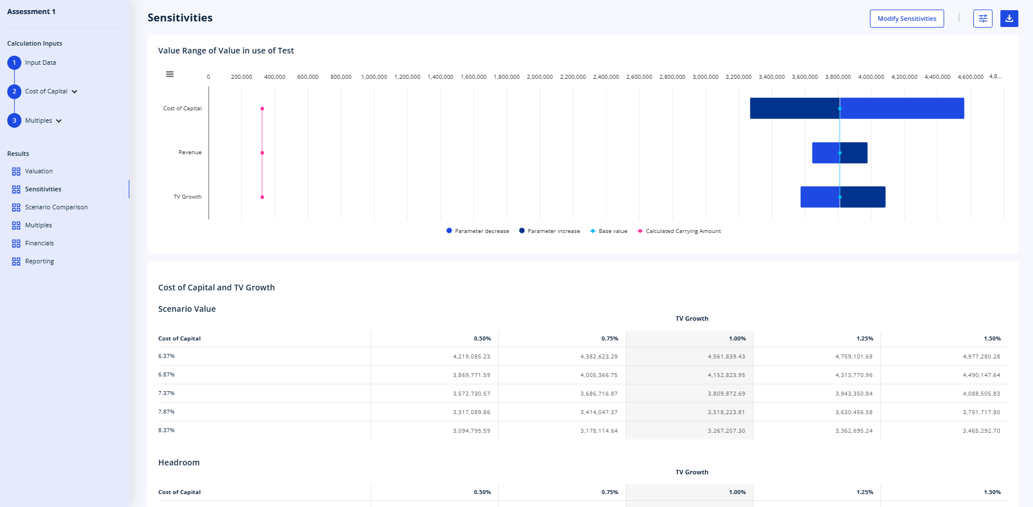1033x507 pixels.
Task: Click the Reporting grid icon
Action: pos(16,262)
